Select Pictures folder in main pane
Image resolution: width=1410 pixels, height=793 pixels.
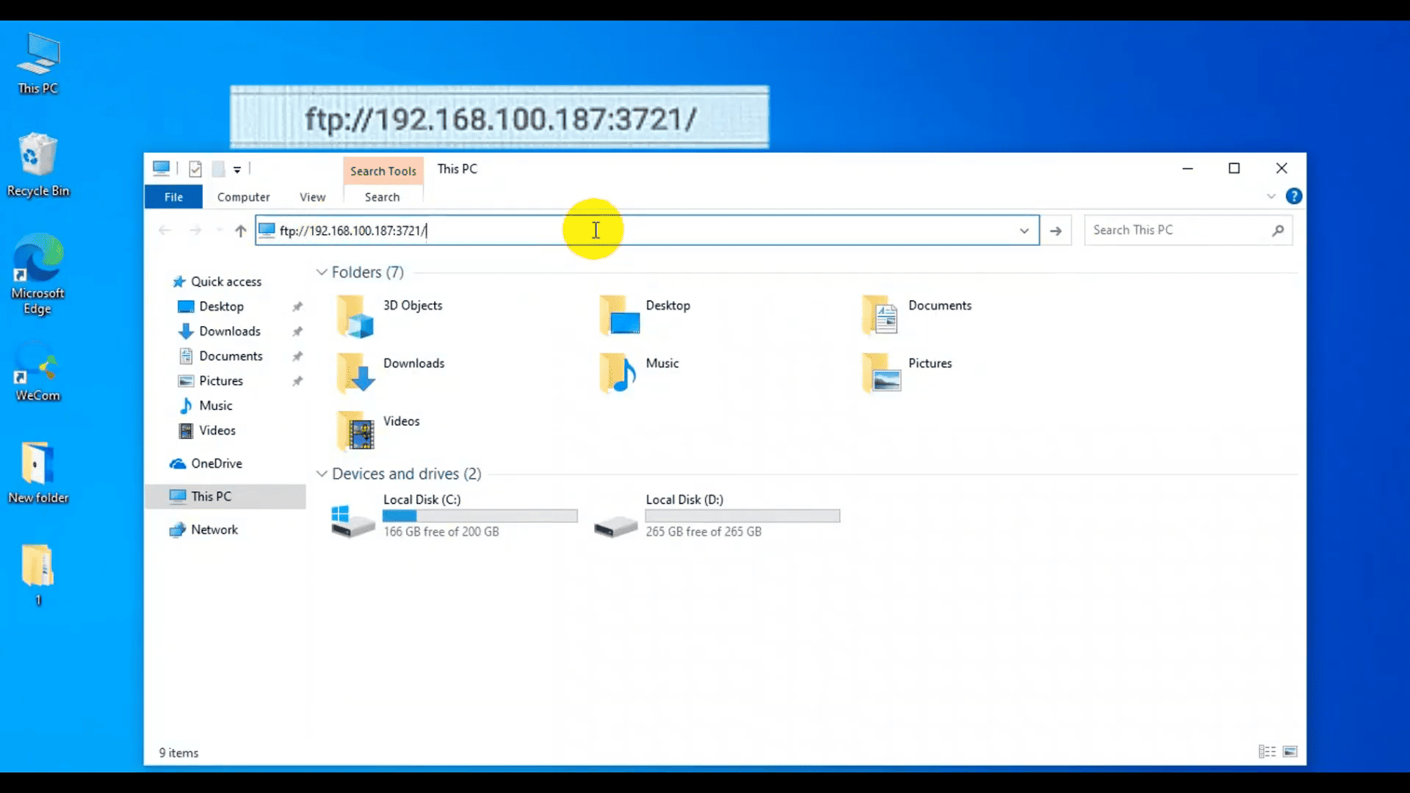coord(907,373)
